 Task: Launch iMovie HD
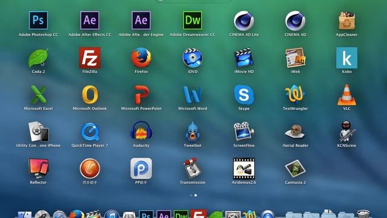(244, 58)
